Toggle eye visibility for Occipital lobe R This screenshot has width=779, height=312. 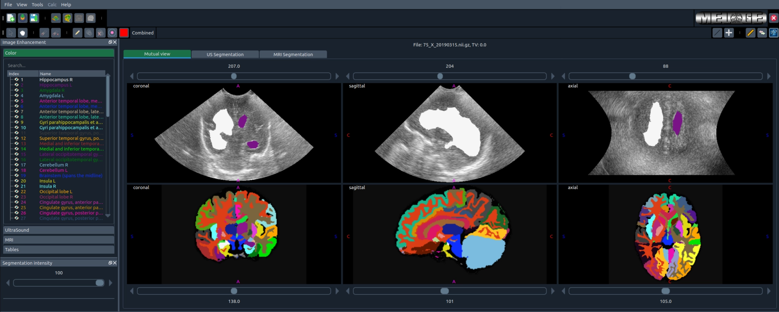click(x=17, y=197)
